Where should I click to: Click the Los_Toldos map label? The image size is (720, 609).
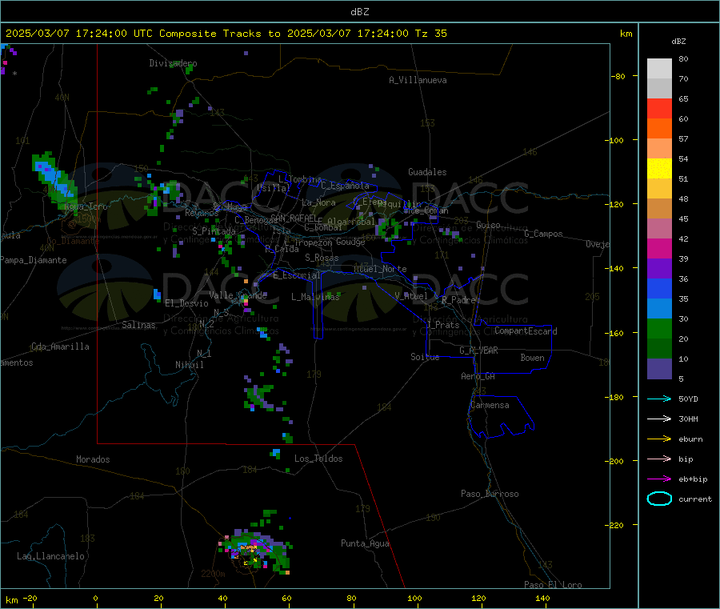tap(318, 459)
